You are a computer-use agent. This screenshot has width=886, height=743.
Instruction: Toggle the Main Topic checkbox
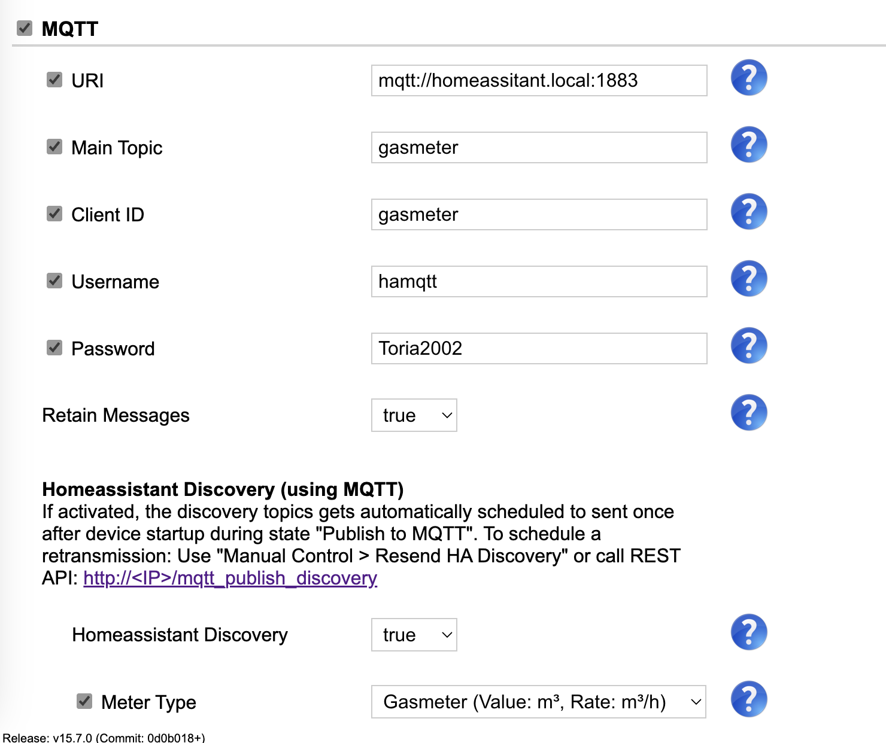click(54, 147)
